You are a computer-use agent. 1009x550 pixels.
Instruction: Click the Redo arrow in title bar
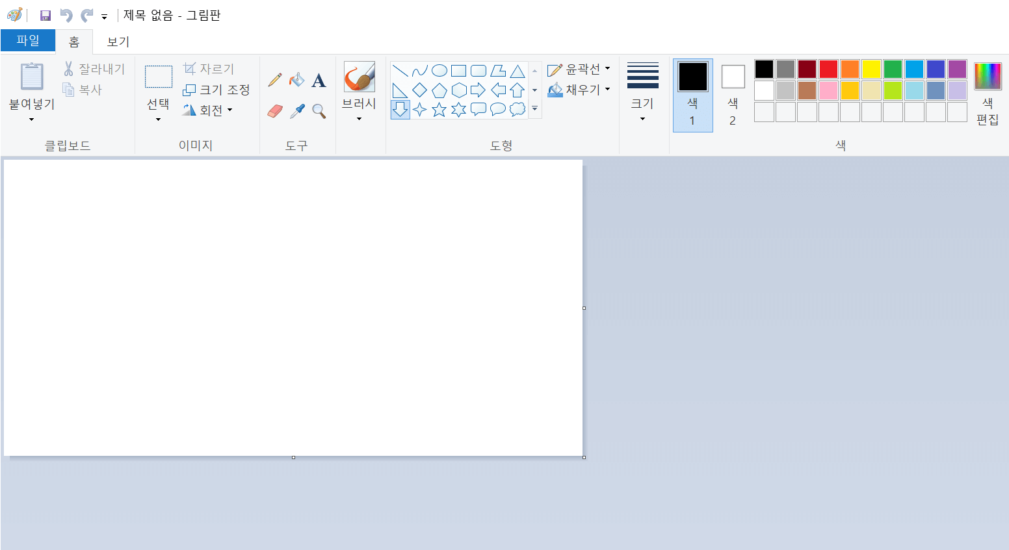87,16
